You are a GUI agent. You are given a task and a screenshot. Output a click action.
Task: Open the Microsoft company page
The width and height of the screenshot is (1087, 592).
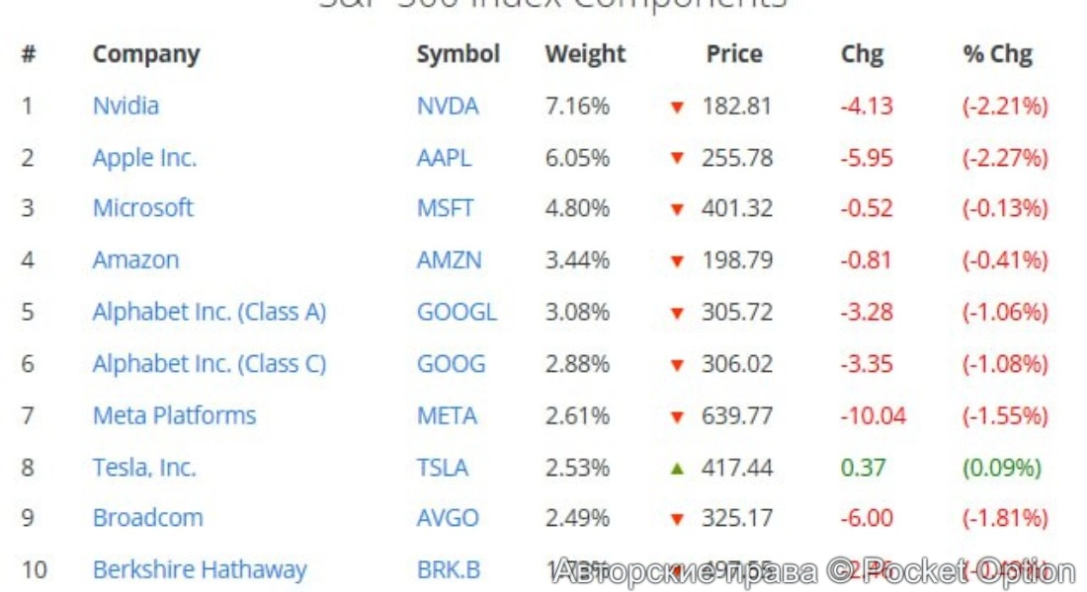pos(142,208)
